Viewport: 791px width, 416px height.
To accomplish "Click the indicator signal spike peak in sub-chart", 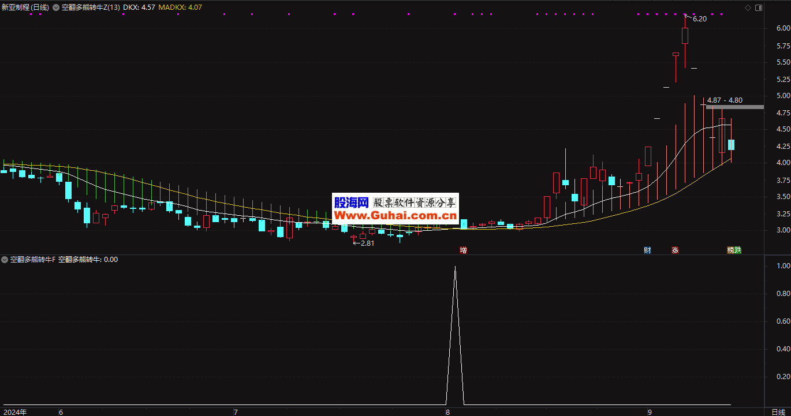I will (455, 267).
